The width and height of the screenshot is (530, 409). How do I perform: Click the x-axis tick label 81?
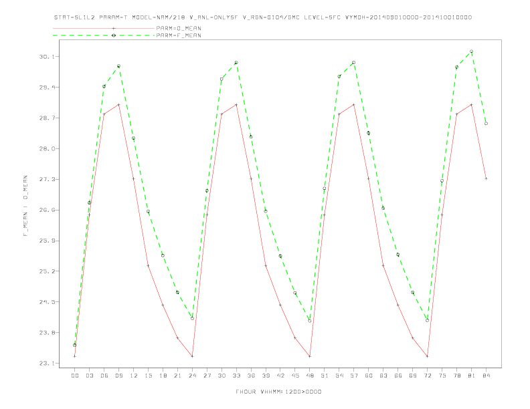click(472, 376)
